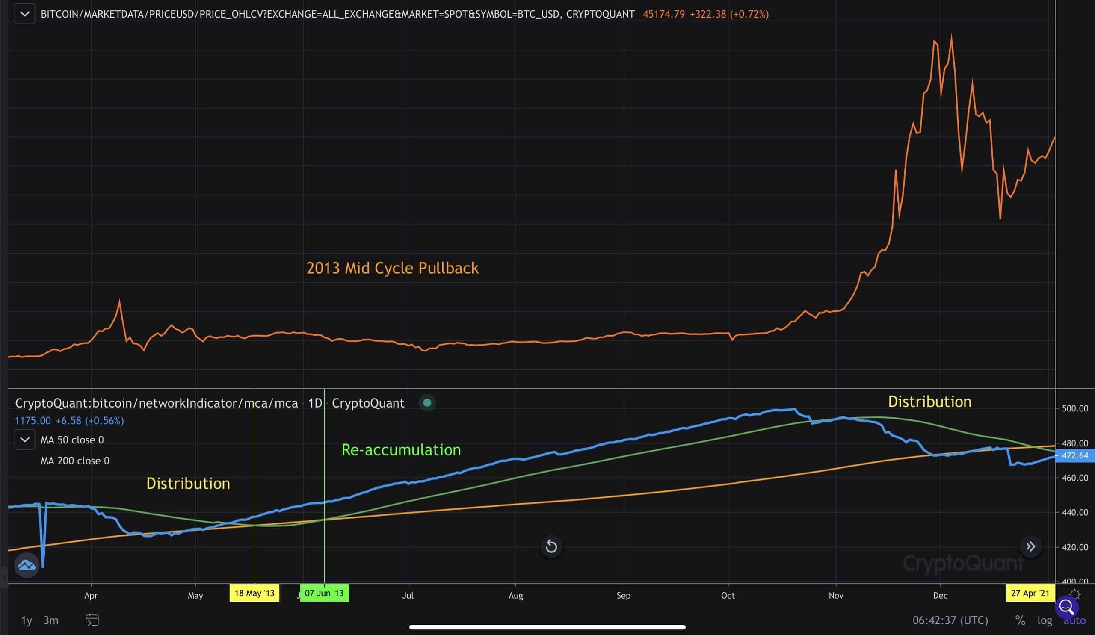1095x635 pixels.
Task: Open timezone menu at 06:42:37 (UTC)
Action: click(x=950, y=620)
